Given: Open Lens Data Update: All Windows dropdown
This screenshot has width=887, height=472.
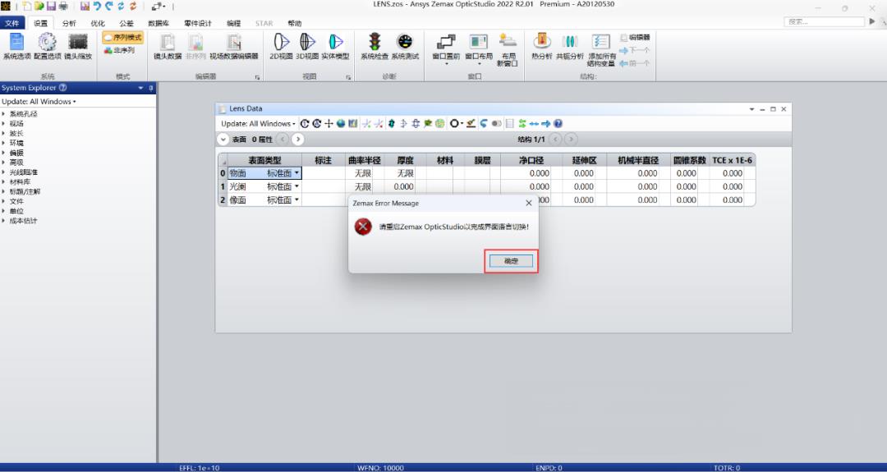Looking at the screenshot, I should pyautogui.click(x=259, y=123).
